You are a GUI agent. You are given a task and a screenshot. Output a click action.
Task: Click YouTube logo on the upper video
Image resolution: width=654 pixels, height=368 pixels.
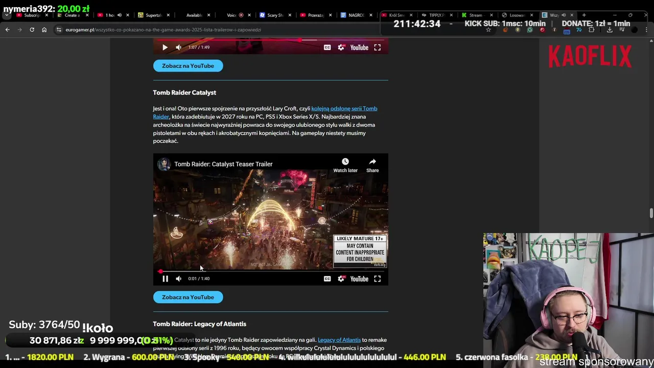pos(359,47)
